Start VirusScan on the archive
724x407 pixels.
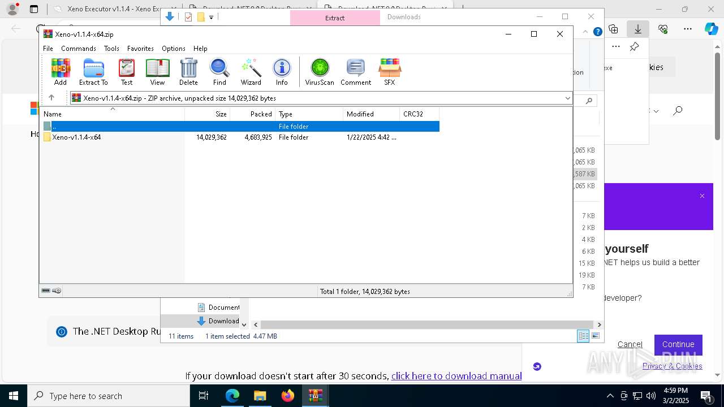(x=320, y=72)
